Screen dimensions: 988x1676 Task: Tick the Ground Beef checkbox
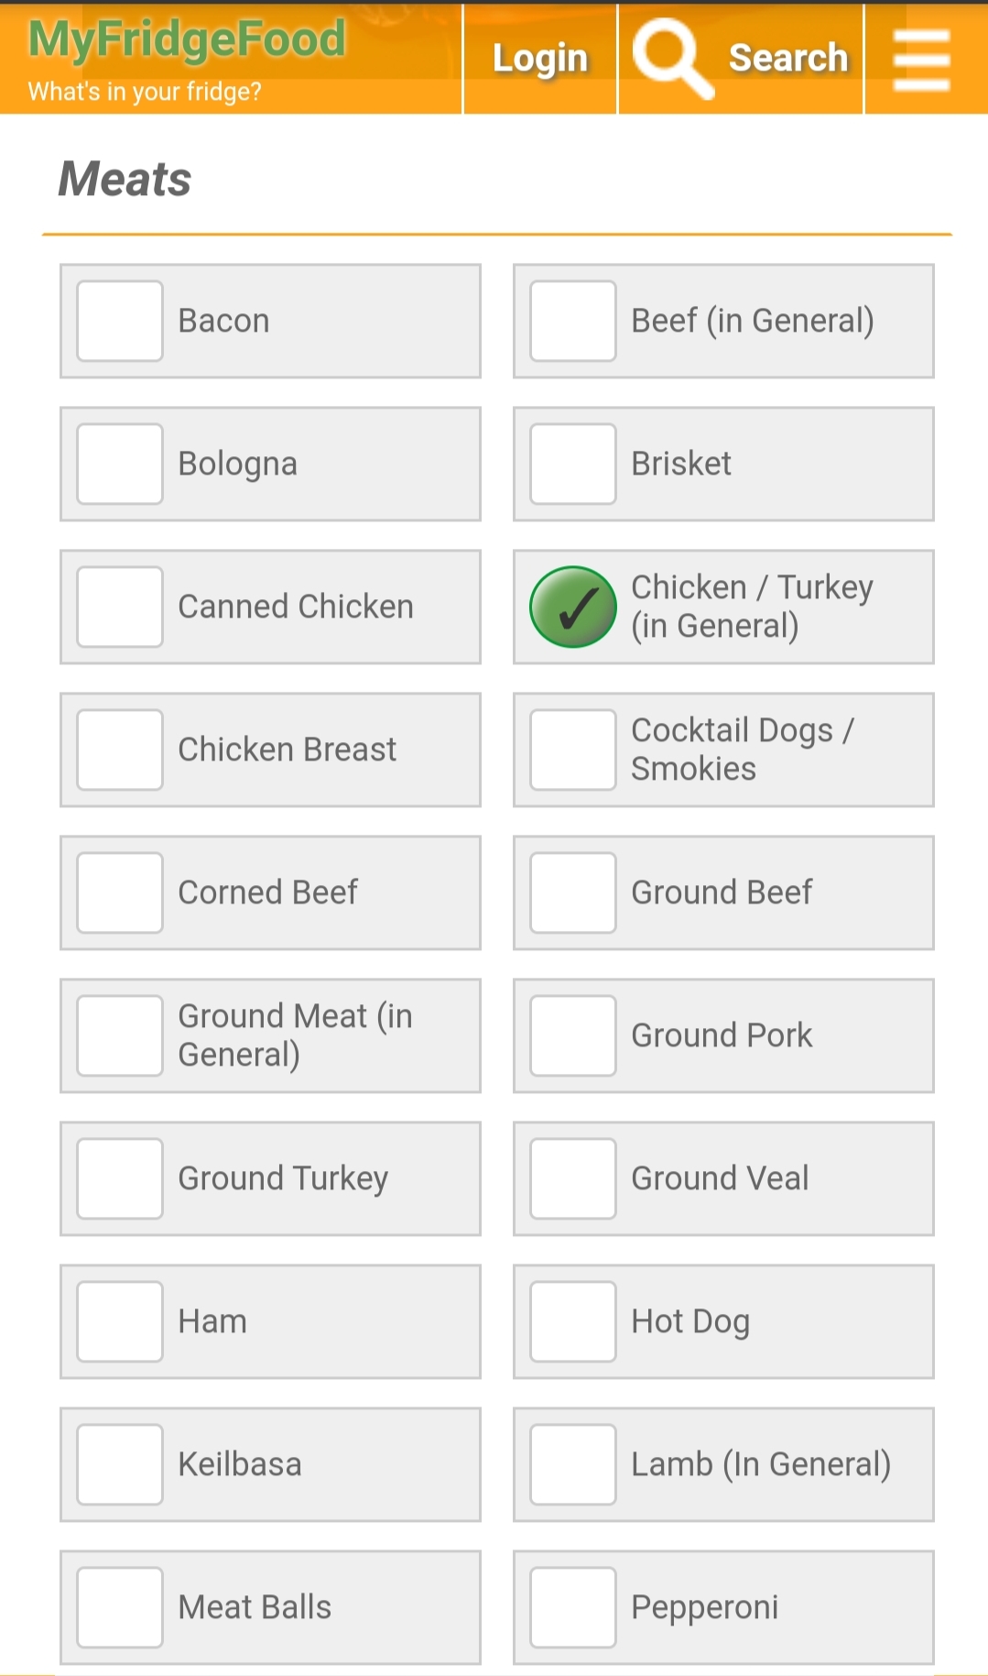[573, 893]
